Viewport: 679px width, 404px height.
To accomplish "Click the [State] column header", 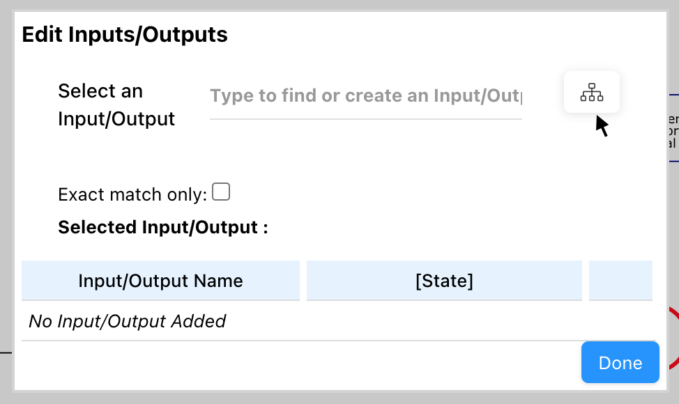I will pos(444,281).
